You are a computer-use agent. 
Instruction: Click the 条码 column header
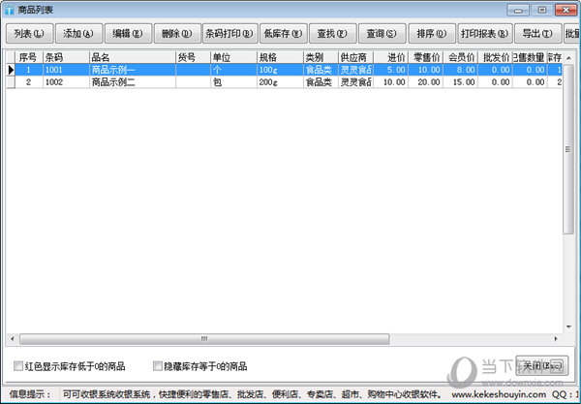[66, 57]
